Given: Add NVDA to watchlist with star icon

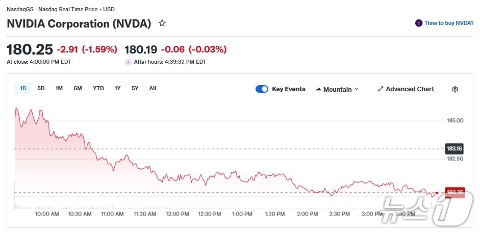Looking at the screenshot, I should pyautogui.click(x=162, y=23).
